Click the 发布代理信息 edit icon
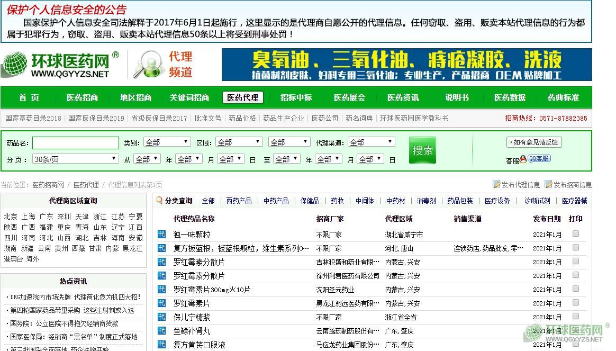 click(x=496, y=184)
